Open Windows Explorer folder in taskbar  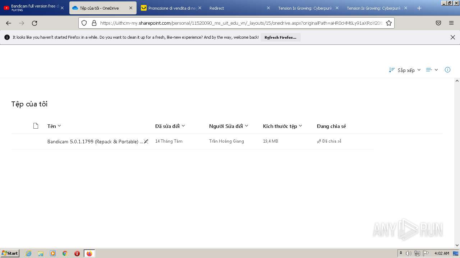pos(41,253)
